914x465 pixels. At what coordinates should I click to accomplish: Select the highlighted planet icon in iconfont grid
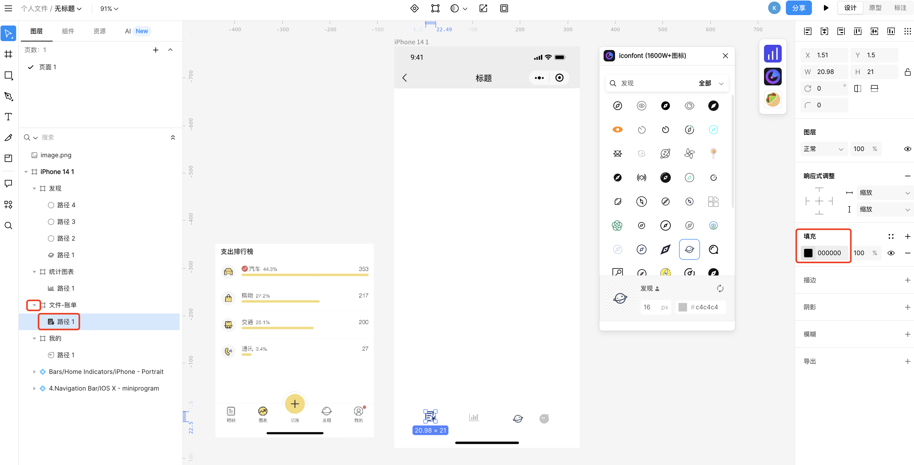689,249
